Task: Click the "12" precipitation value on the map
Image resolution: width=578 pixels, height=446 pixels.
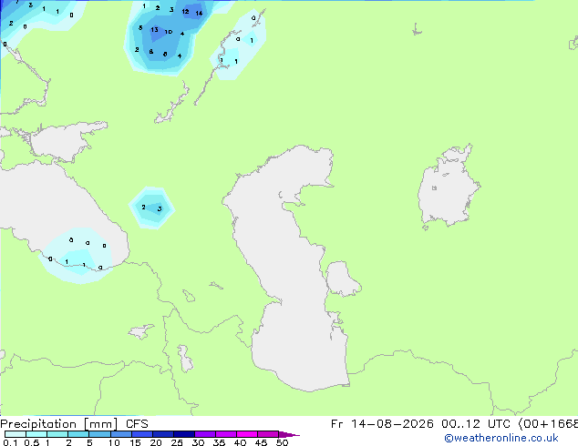Action: (185, 12)
